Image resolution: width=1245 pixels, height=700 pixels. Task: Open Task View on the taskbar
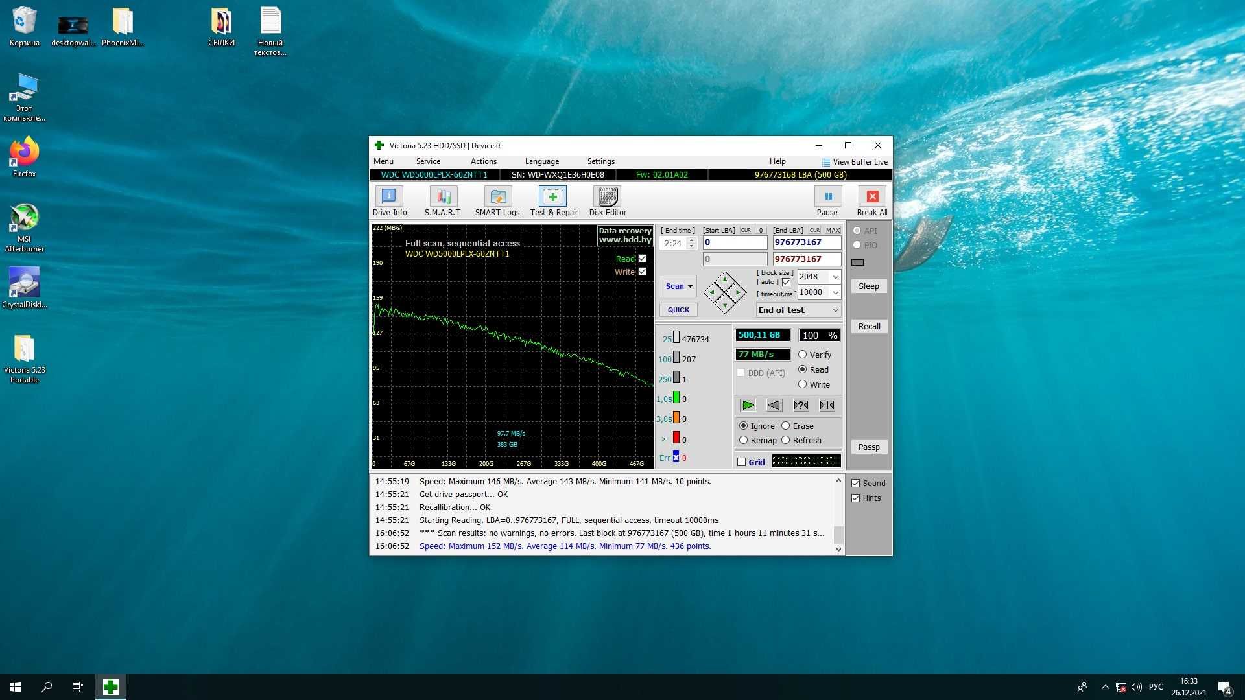(78, 687)
